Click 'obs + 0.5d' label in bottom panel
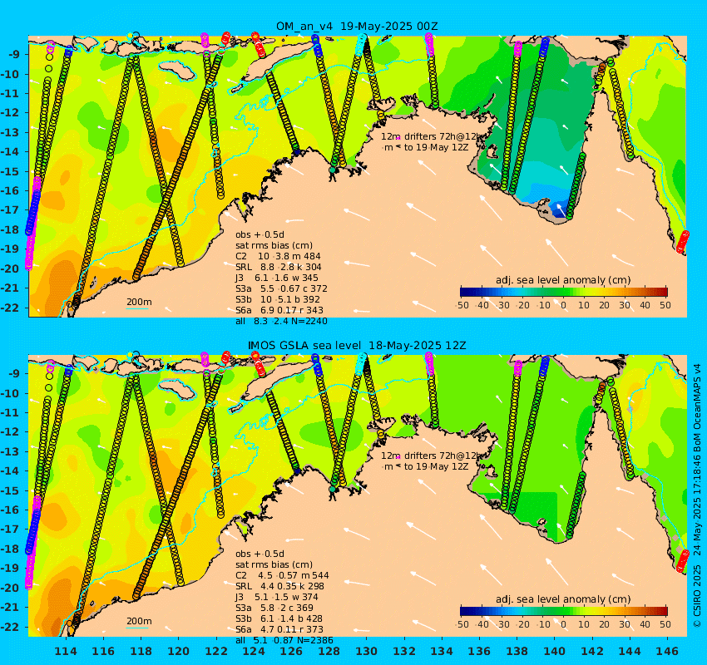 (260, 554)
